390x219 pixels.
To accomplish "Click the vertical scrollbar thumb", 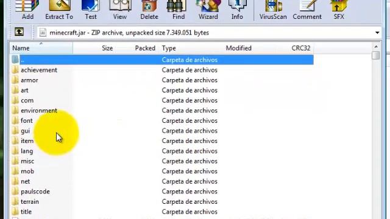I will click(x=376, y=55).
